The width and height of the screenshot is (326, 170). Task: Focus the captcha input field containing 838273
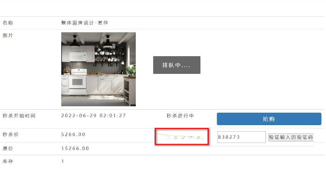pyautogui.click(x=241, y=137)
